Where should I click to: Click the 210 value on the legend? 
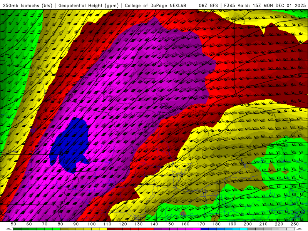point(263,224)
